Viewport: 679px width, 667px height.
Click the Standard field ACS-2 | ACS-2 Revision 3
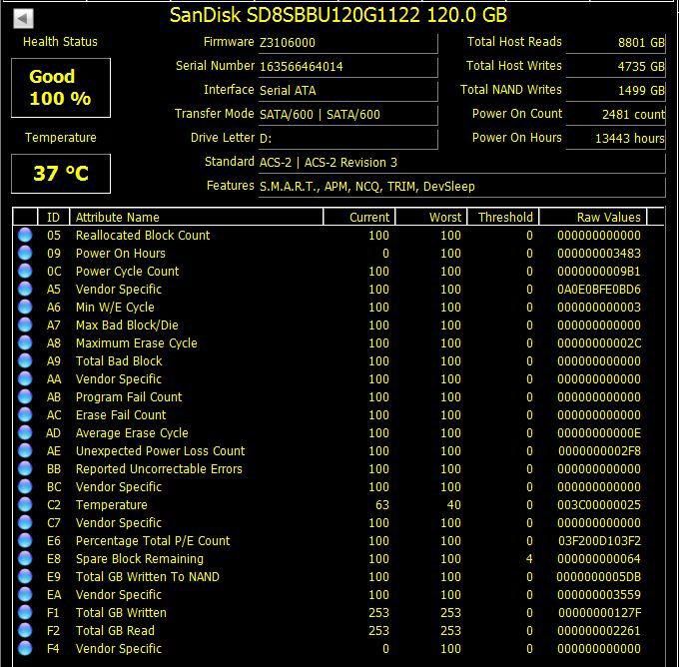pyautogui.click(x=462, y=163)
